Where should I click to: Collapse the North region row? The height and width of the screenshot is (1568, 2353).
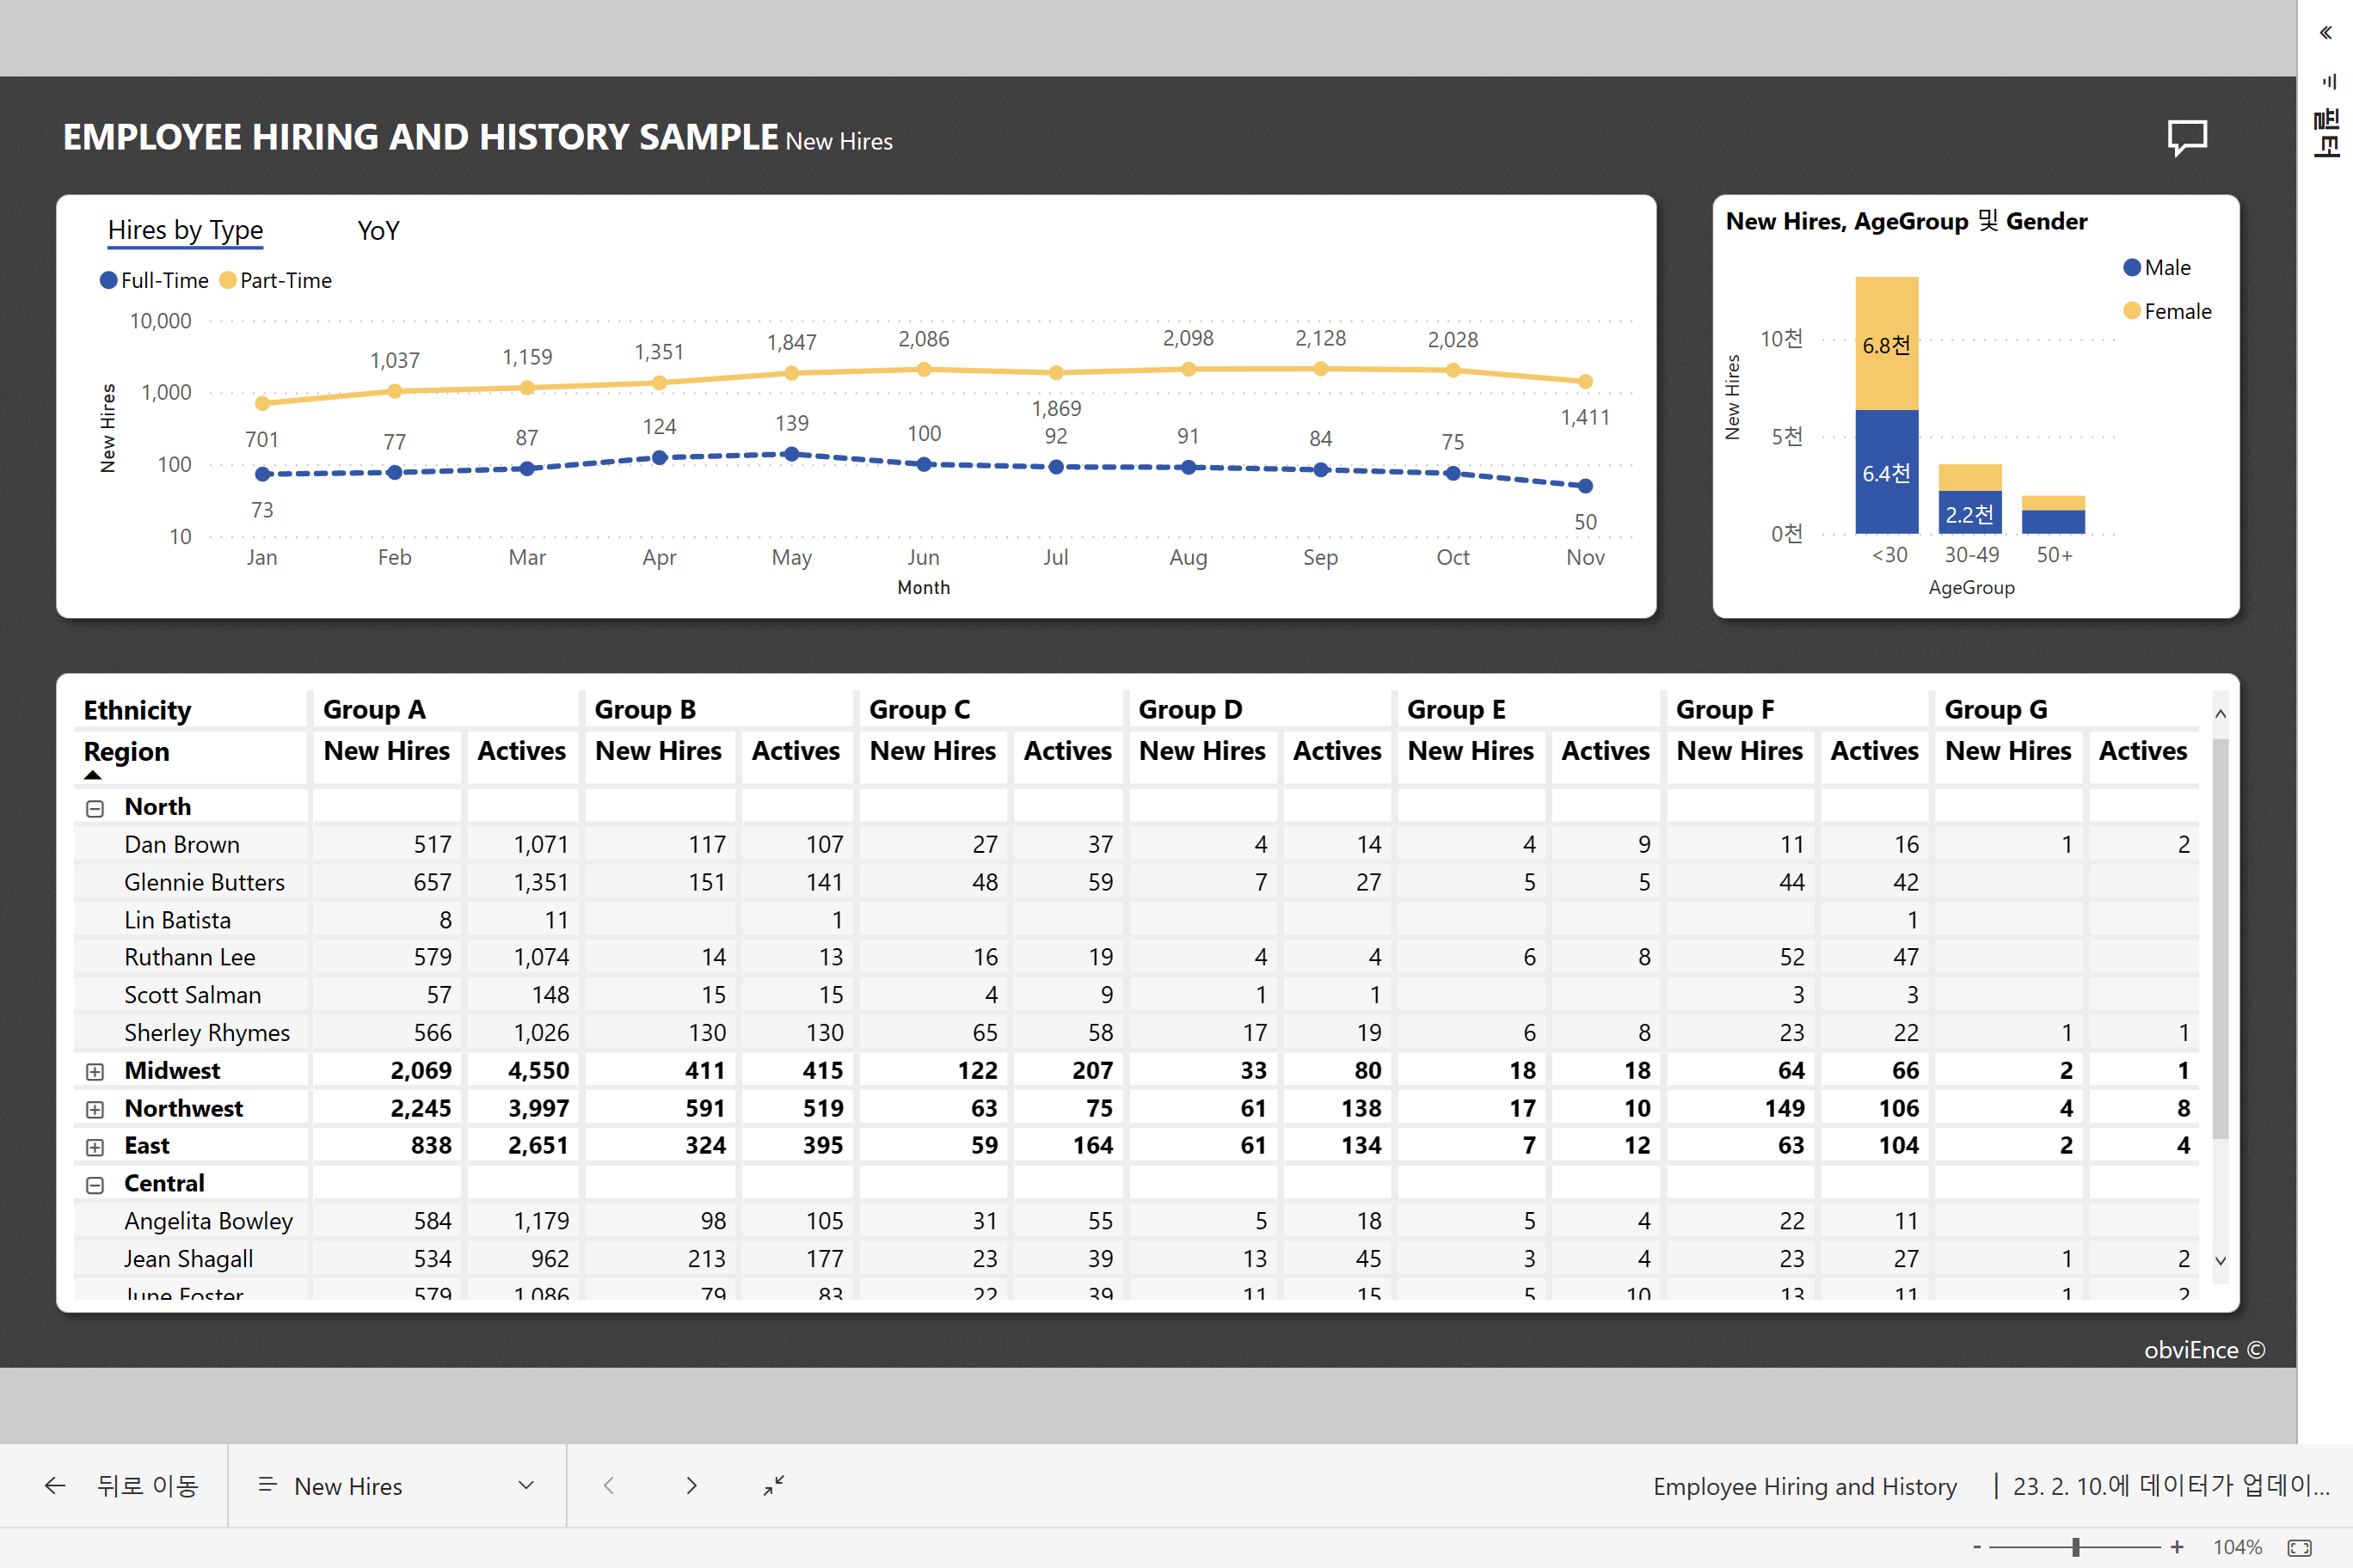(95, 808)
